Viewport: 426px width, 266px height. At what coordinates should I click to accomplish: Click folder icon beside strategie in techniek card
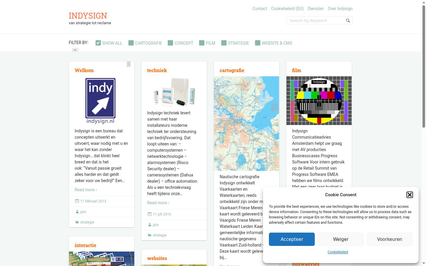click(150, 235)
